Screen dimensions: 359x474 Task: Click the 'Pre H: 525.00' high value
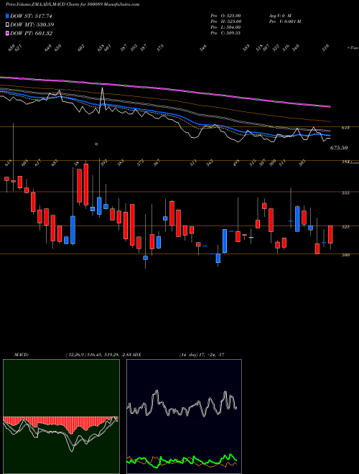(x=225, y=22)
